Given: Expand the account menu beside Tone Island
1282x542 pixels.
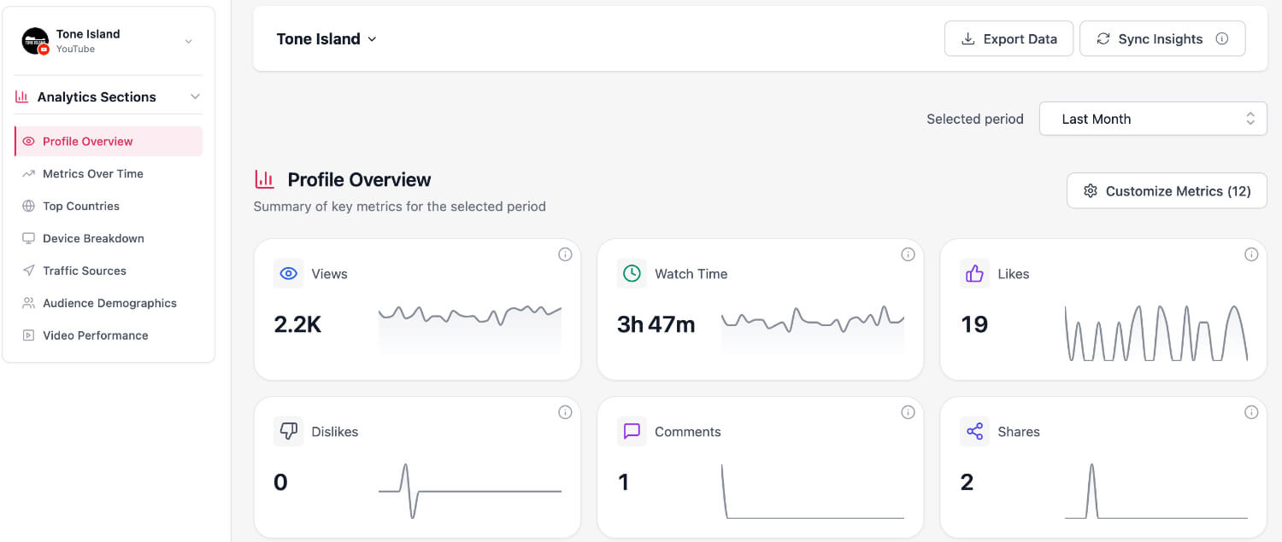Looking at the screenshot, I should pos(189,40).
